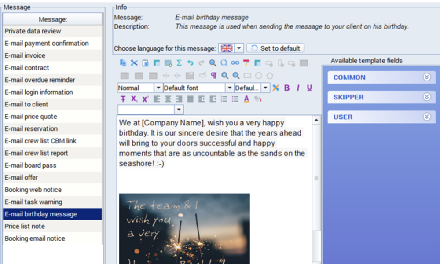The image size is (440, 264).
Task: Toggle Bold formatting
Action: pos(287,88)
